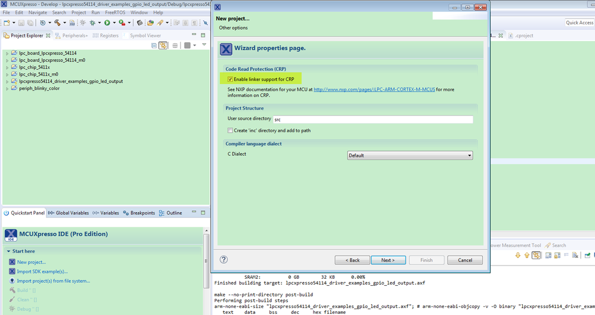Click the run with red stop icon

[x=122, y=23]
